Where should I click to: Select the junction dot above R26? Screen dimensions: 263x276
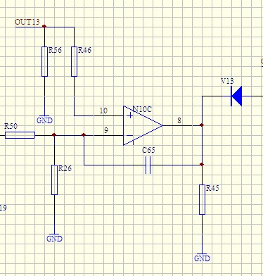[x=54, y=135]
